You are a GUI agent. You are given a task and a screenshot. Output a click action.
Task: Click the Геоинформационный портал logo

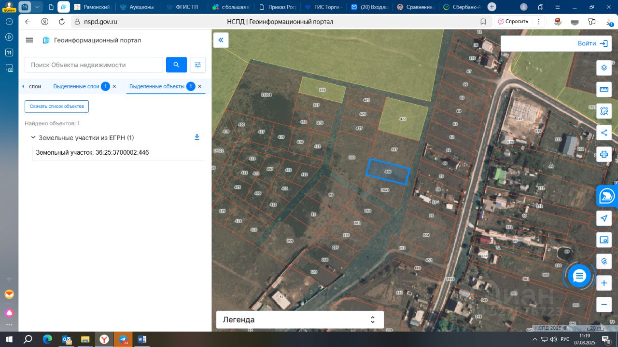coord(92,40)
